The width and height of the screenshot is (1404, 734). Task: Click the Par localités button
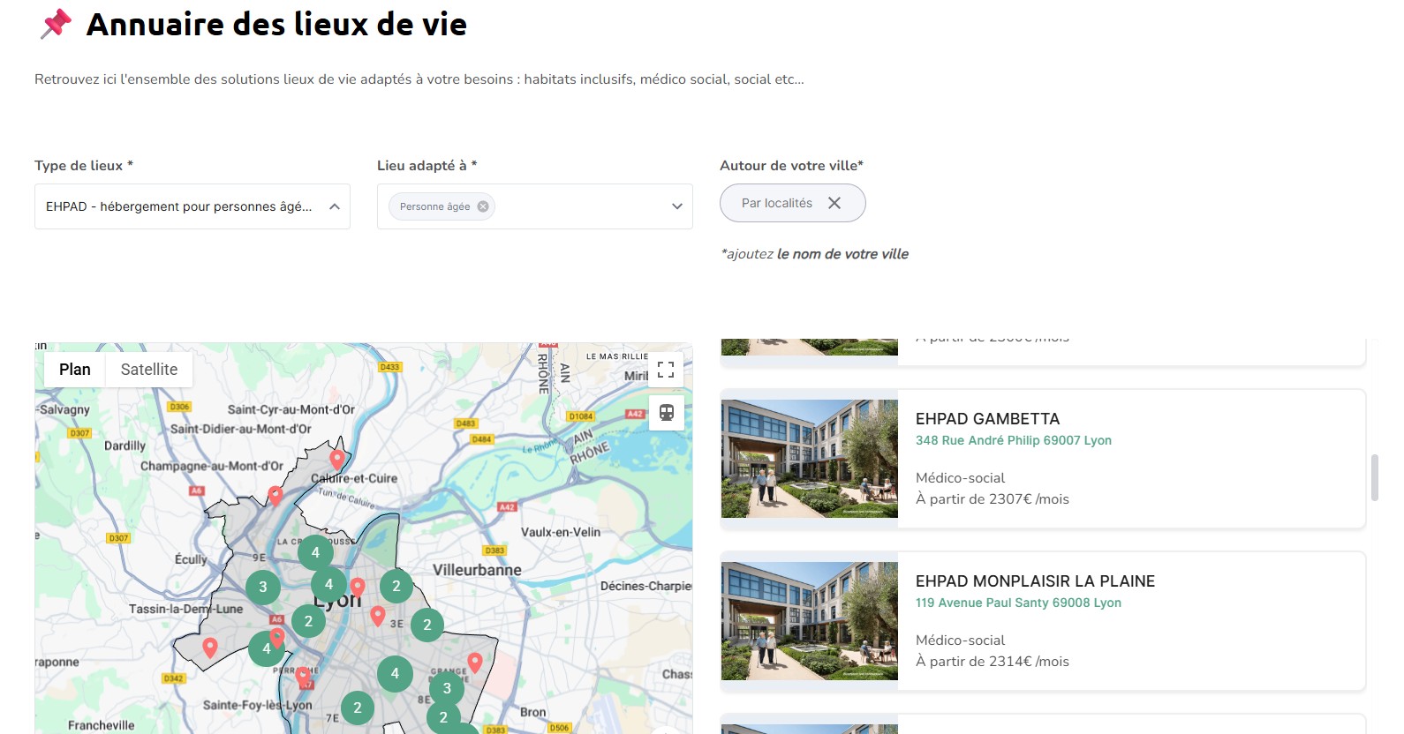[x=792, y=203]
